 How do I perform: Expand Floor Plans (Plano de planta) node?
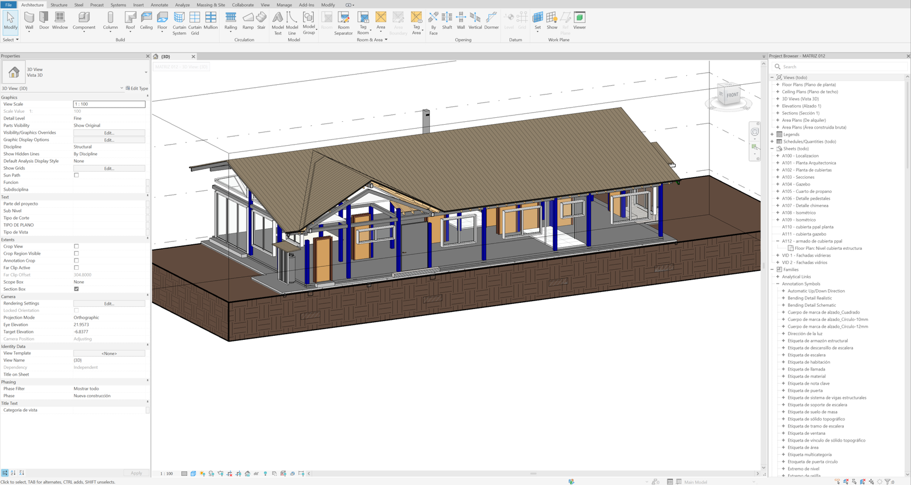[778, 85]
